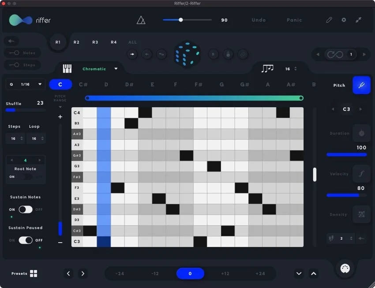Click right arrow next to C3
This screenshot has height=288, width=375.
pyautogui.click(x=360, y=109)
